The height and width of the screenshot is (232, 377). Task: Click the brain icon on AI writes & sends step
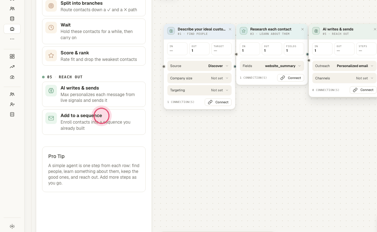[x=51, y=91]
